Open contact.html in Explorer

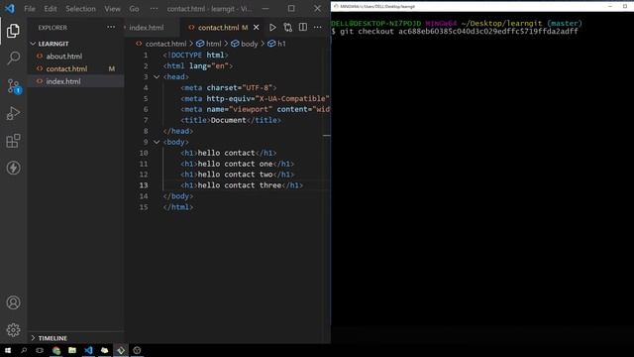[x=66, y=68]
